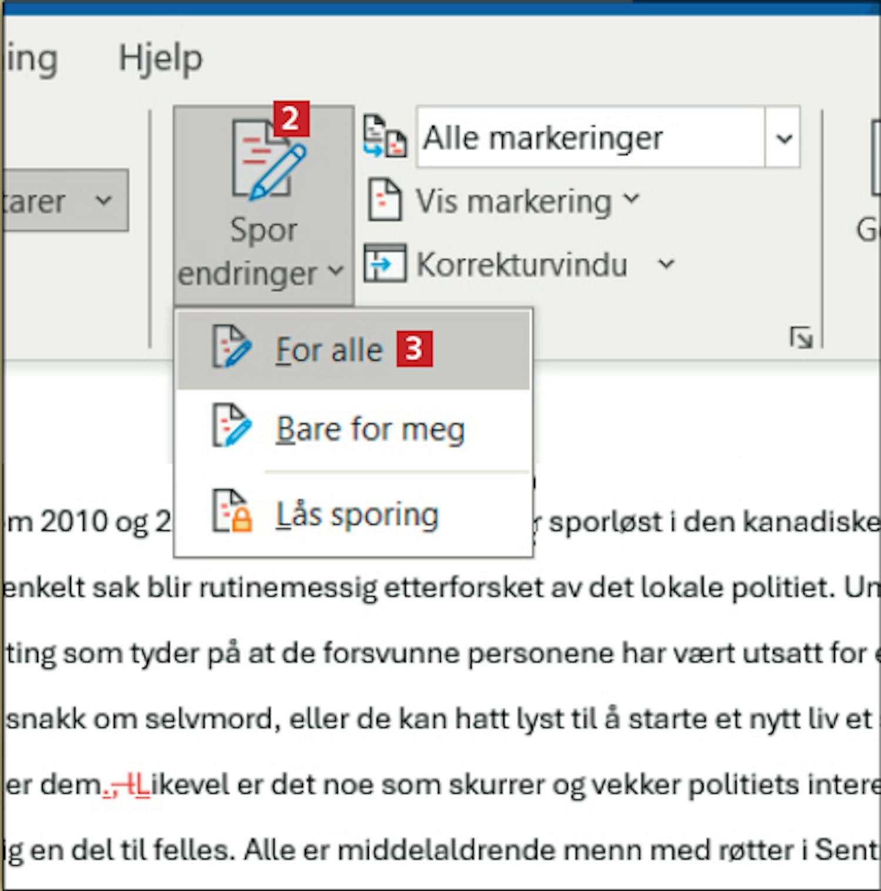Click the Bare for meg pencil icon
This screenshot has width=881, height=891.
click(x=231, y=426)
